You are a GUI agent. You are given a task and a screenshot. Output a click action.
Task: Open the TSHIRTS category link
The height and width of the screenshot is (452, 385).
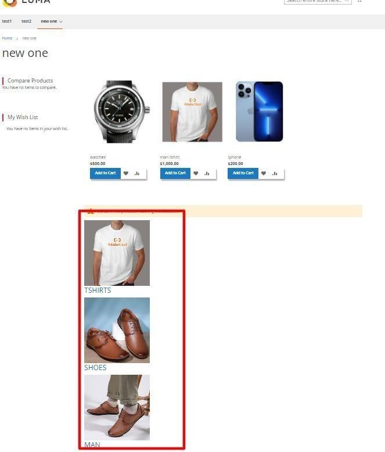point(98,290)
